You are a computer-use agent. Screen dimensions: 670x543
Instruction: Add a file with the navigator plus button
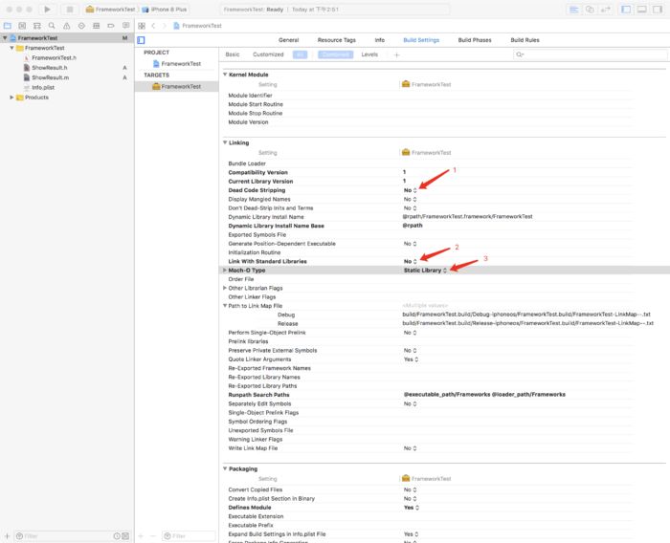(7, 535)
